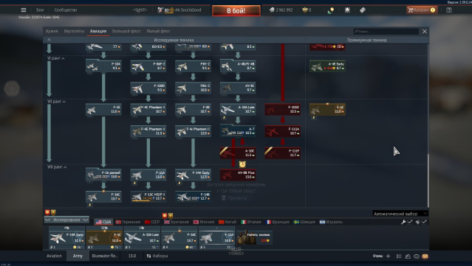The height and width of the screenshot is (266, 472).
Task: Select the Германия nation tab
Action: click(128, 222)
